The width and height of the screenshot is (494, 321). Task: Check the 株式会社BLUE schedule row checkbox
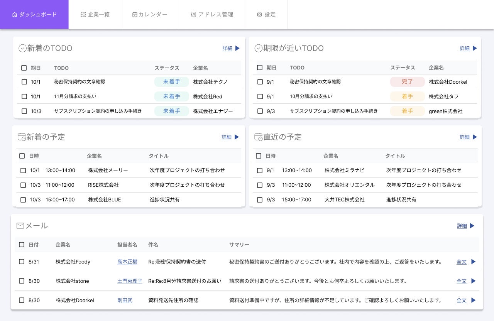pos(23,200)
